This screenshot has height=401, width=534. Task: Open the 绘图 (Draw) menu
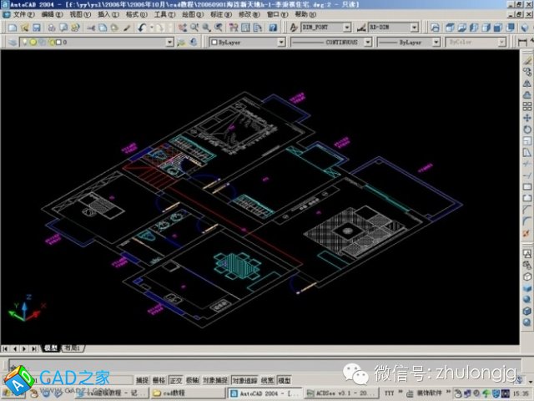click(191, 14)
